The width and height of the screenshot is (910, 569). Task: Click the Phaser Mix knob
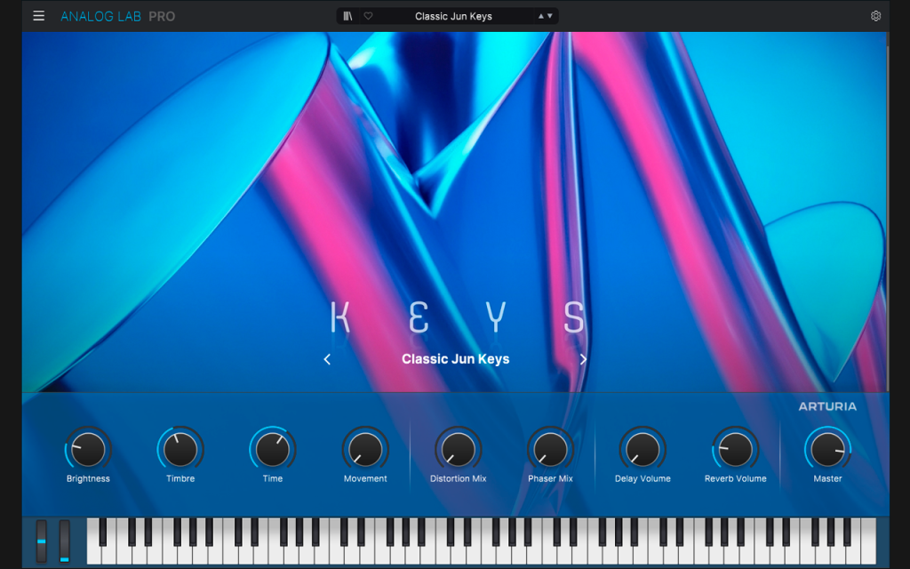click(x=550, y=449)
